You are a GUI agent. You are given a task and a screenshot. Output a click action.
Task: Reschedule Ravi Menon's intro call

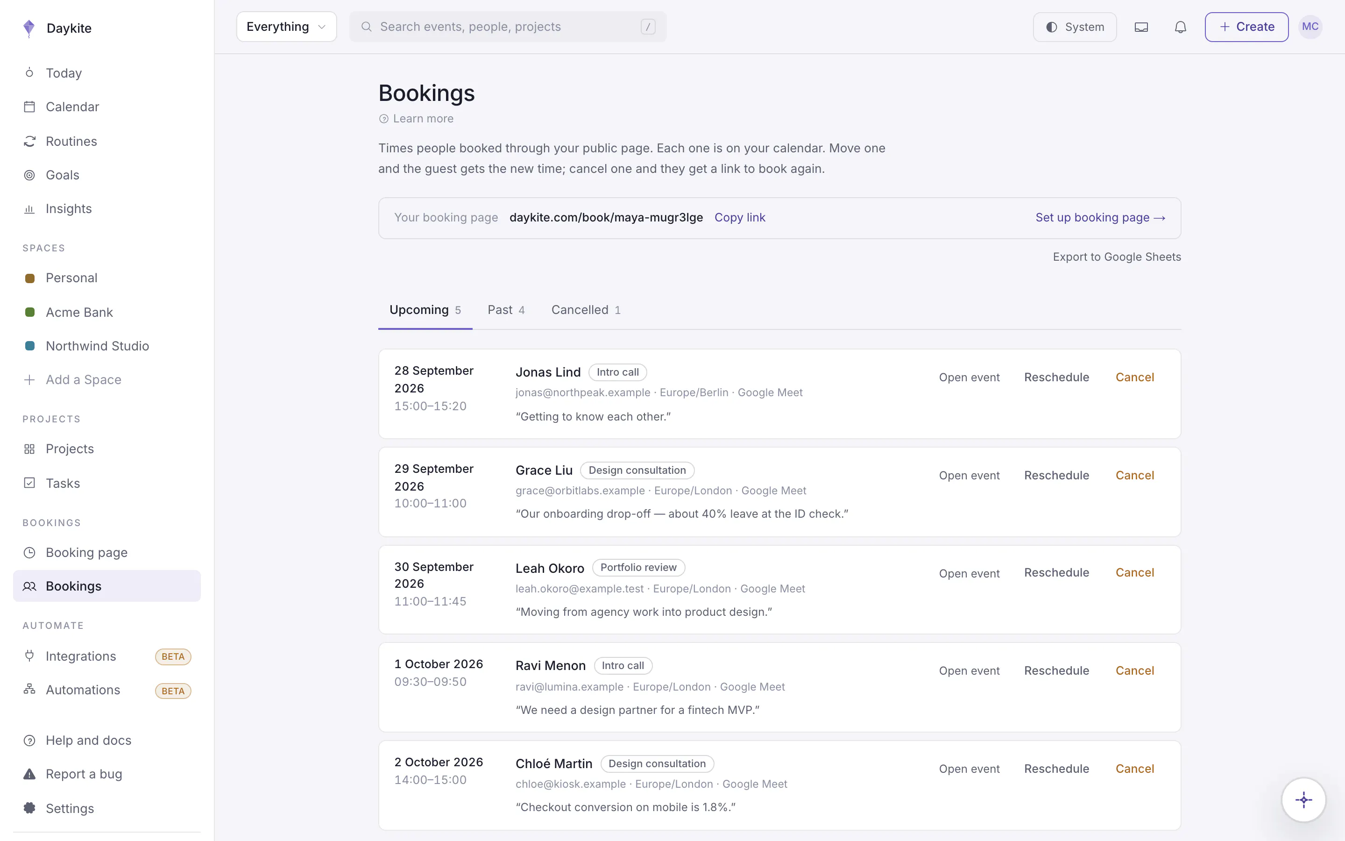coord(1056,670)
